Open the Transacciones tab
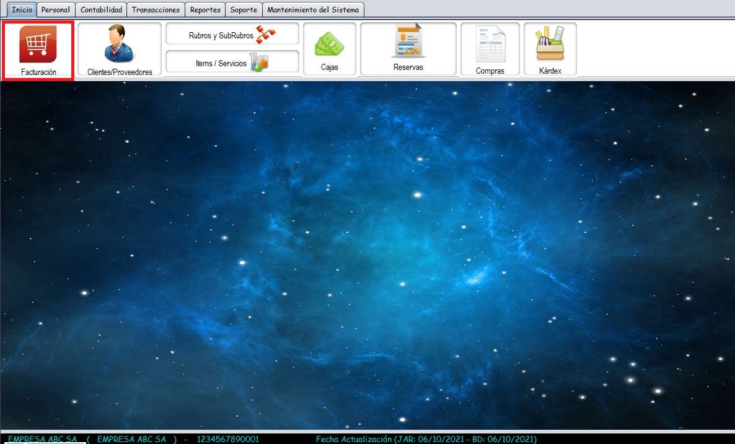The image size is (735, 444). pyautogui.click(x=156, y=10)
